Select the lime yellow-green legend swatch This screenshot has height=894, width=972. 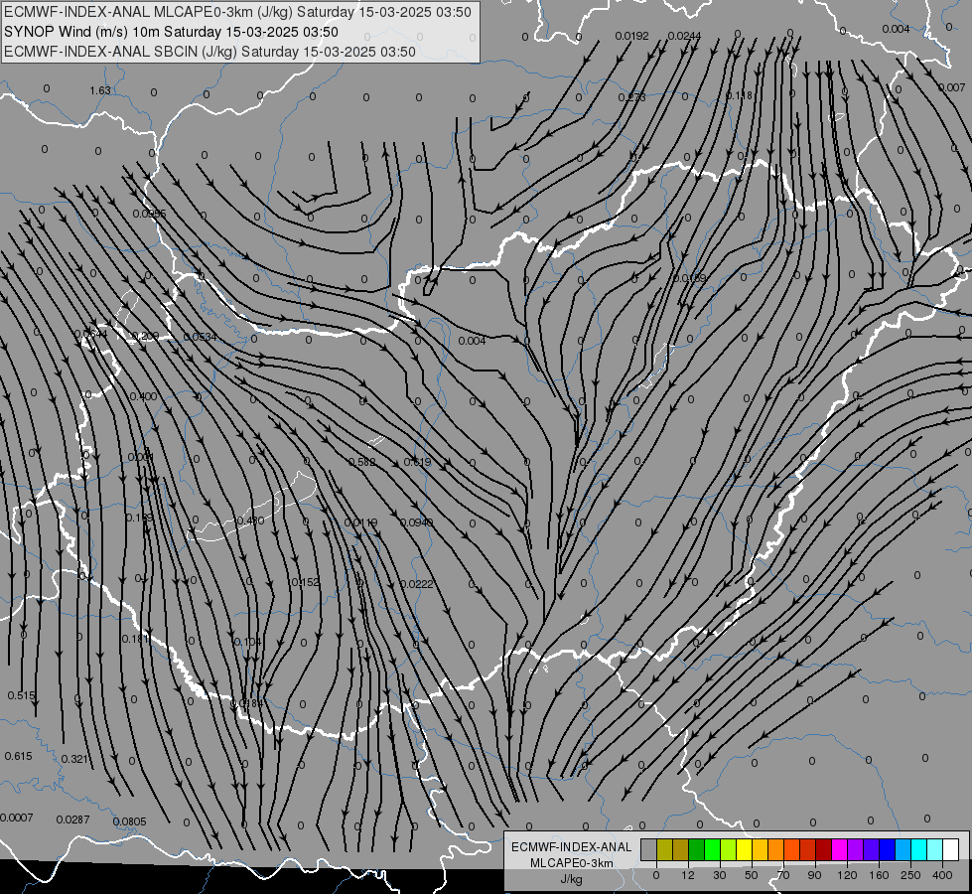pos(729,849)
